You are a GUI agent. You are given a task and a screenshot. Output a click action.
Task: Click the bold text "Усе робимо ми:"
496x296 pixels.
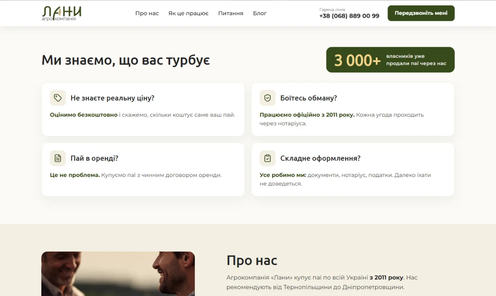[283, 175]
